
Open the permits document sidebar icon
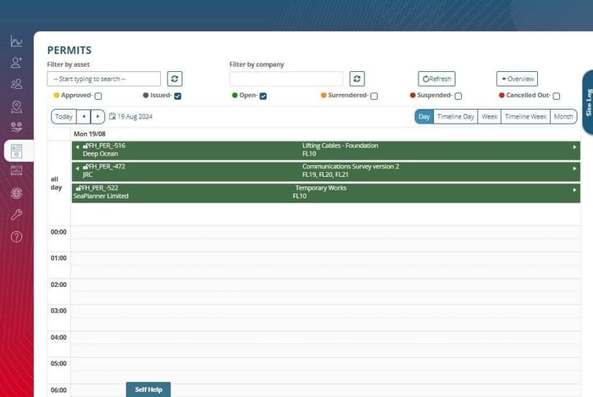(x=16, y=151)
